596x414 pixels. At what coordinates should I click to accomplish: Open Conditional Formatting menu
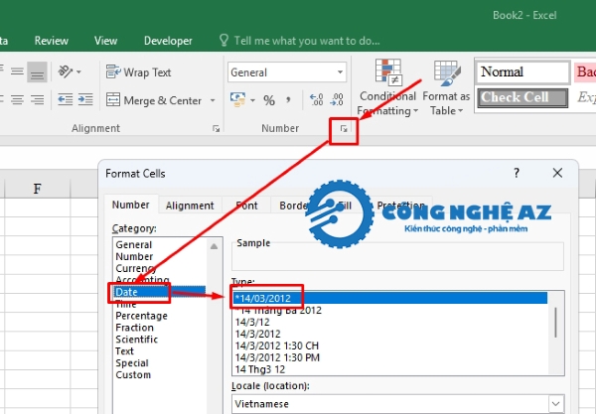(387, 87)
